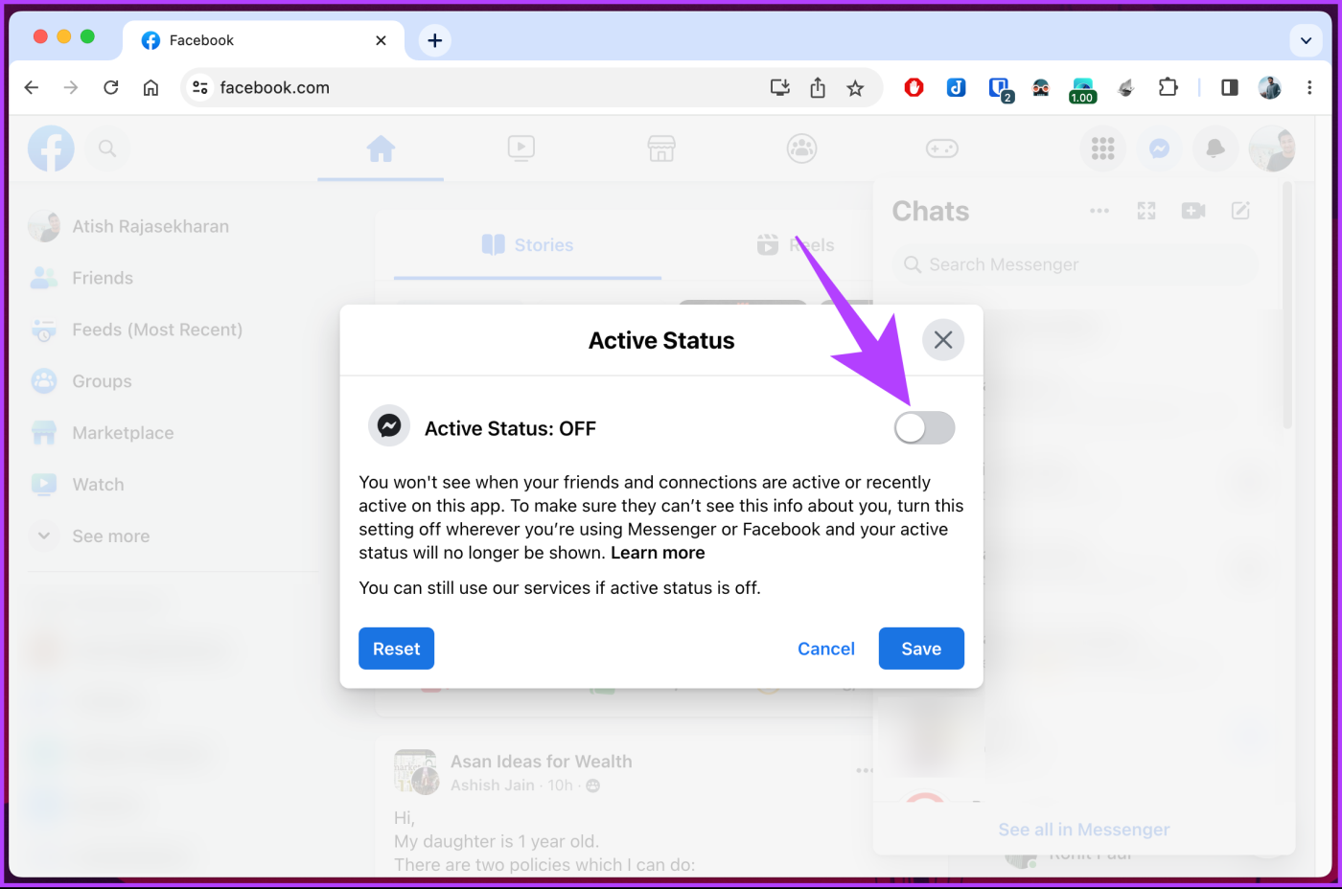Screen dimensions: 1342x889
Task: Click Cancel in the dialog
Action: (825, 649)
